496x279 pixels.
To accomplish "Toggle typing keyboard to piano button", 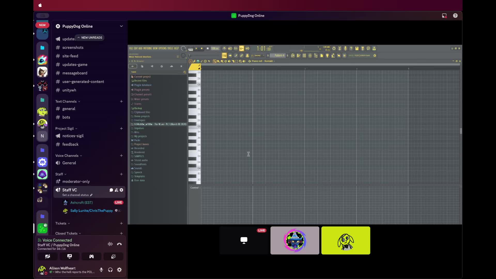I will (224, 55).
